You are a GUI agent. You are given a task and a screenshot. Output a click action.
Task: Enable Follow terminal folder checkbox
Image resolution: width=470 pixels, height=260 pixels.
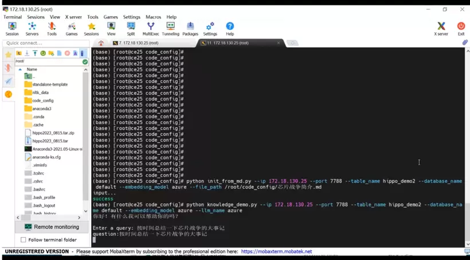[23, 239]
